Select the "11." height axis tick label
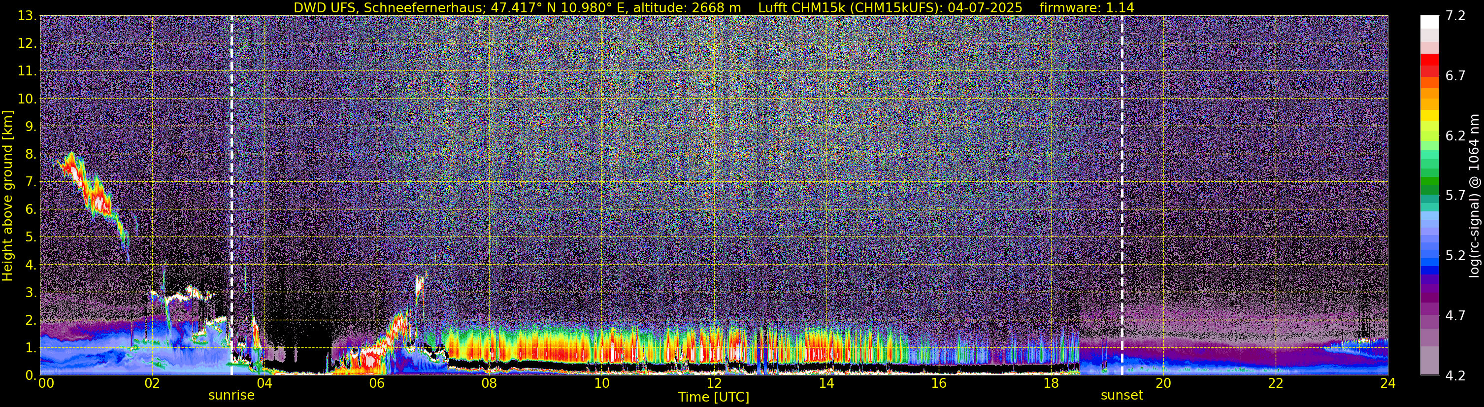 pos(27,71)
